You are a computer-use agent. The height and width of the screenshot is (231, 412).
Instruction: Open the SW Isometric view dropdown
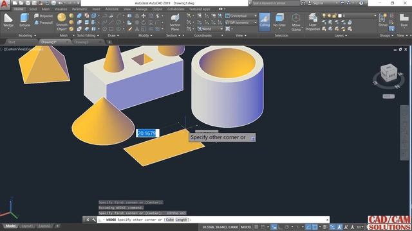pyautogui.click(x=241, y=22)
